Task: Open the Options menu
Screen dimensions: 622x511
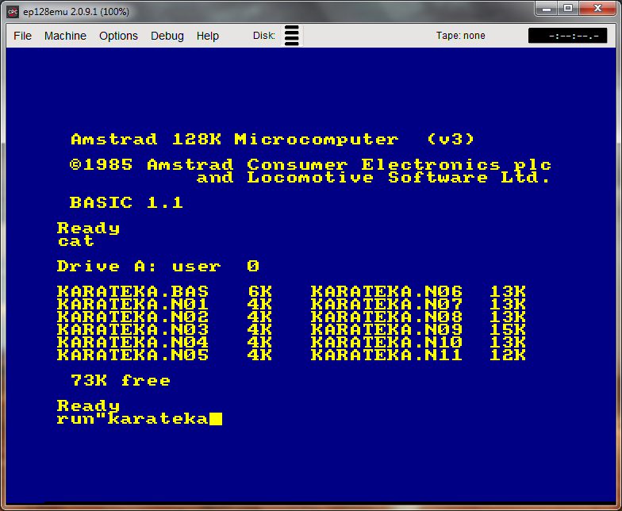Action: tap(118, 36)
